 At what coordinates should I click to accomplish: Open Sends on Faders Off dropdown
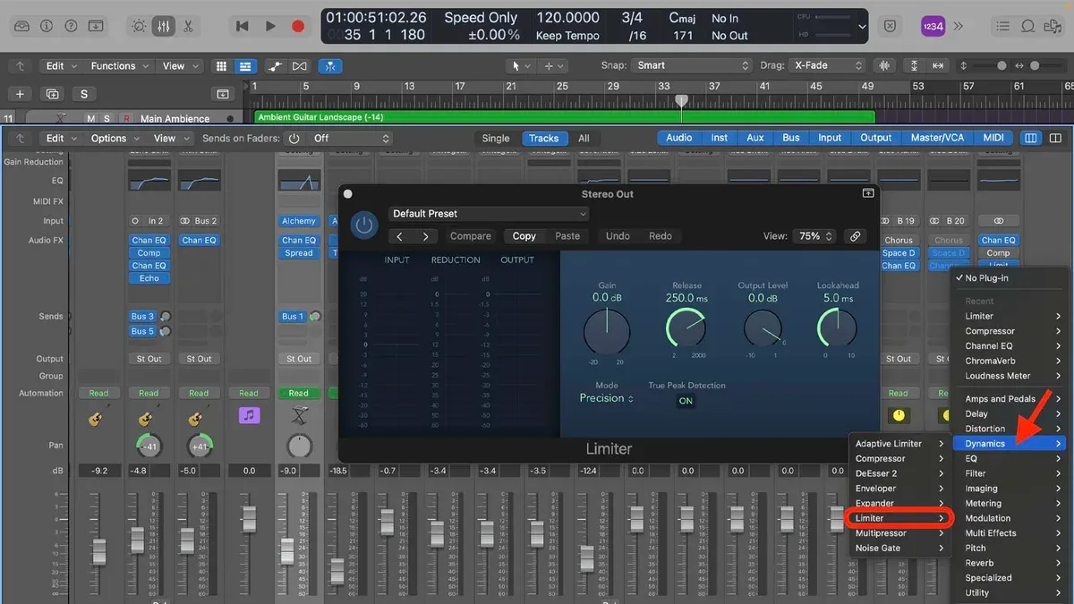pos(351,139)
